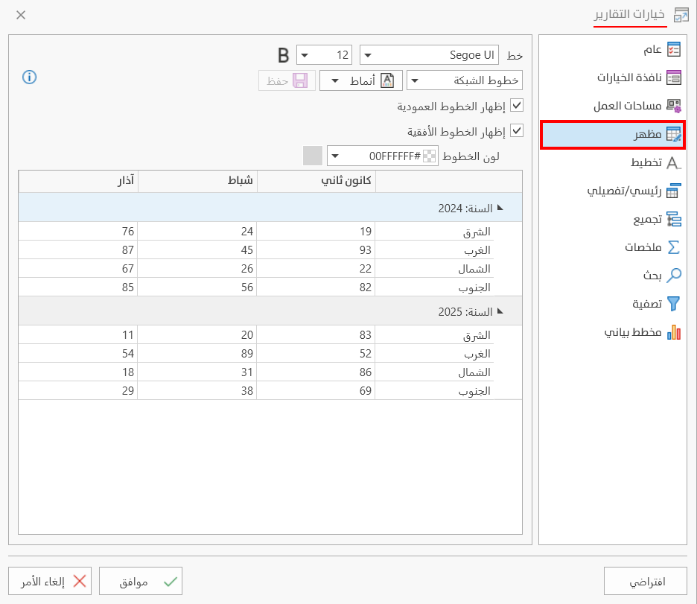Screen dimensions: 697x604
Task: Open the font size 12 dropdown
Action: (x=325, y=55)
